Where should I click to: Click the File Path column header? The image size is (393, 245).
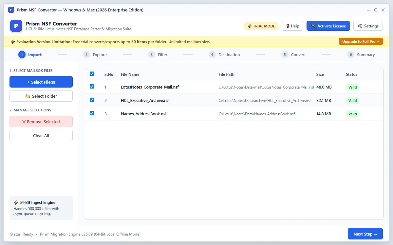coord(226,74)
